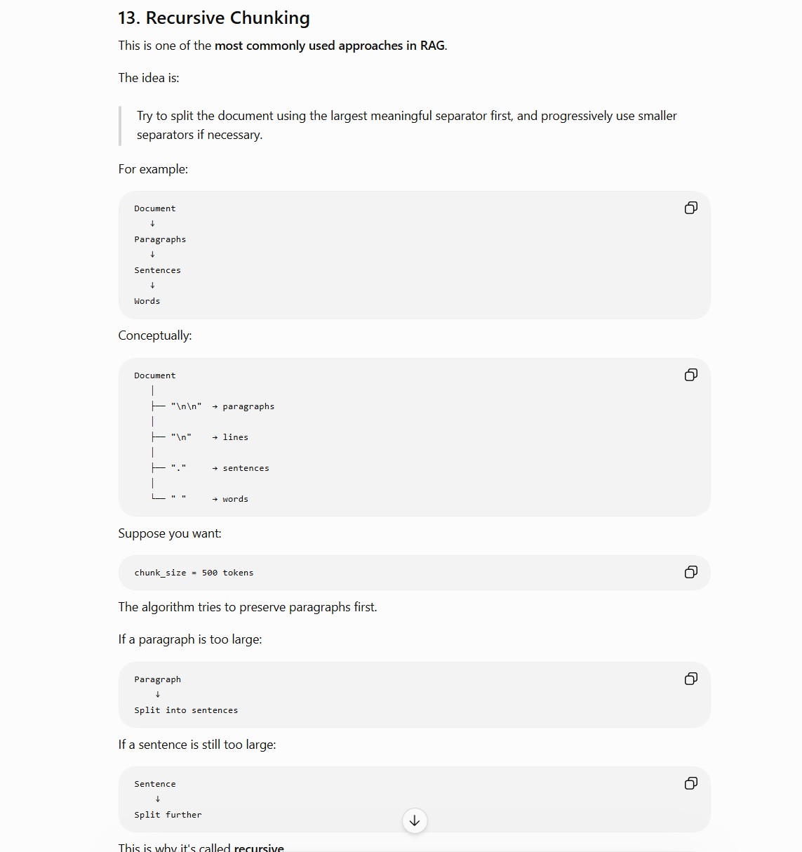Viewport: 802px width, 852px height.
Task: Click the blockquote about largest meaningful separator
Action: tap(407, 125)
